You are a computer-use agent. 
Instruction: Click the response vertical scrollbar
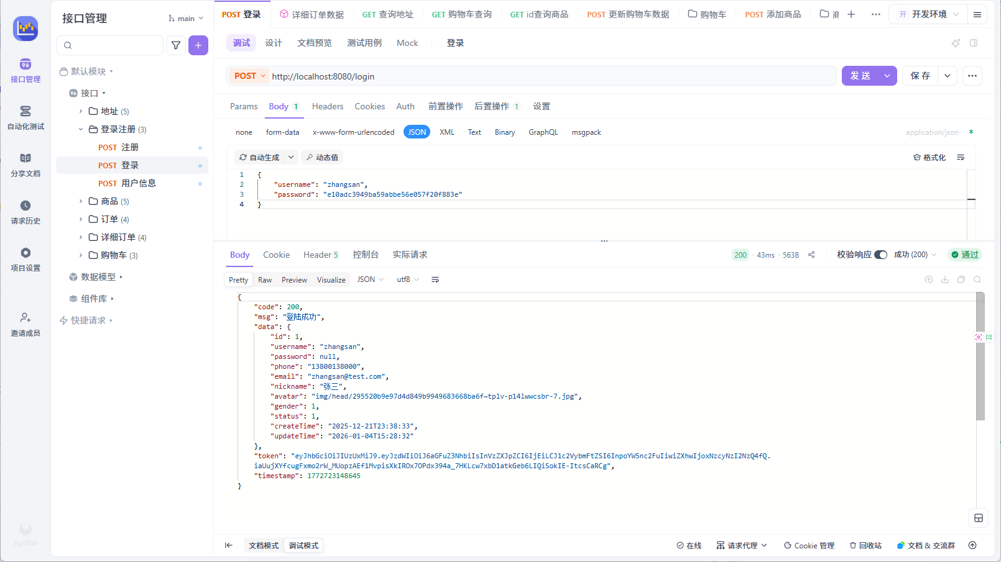(980, 356)
